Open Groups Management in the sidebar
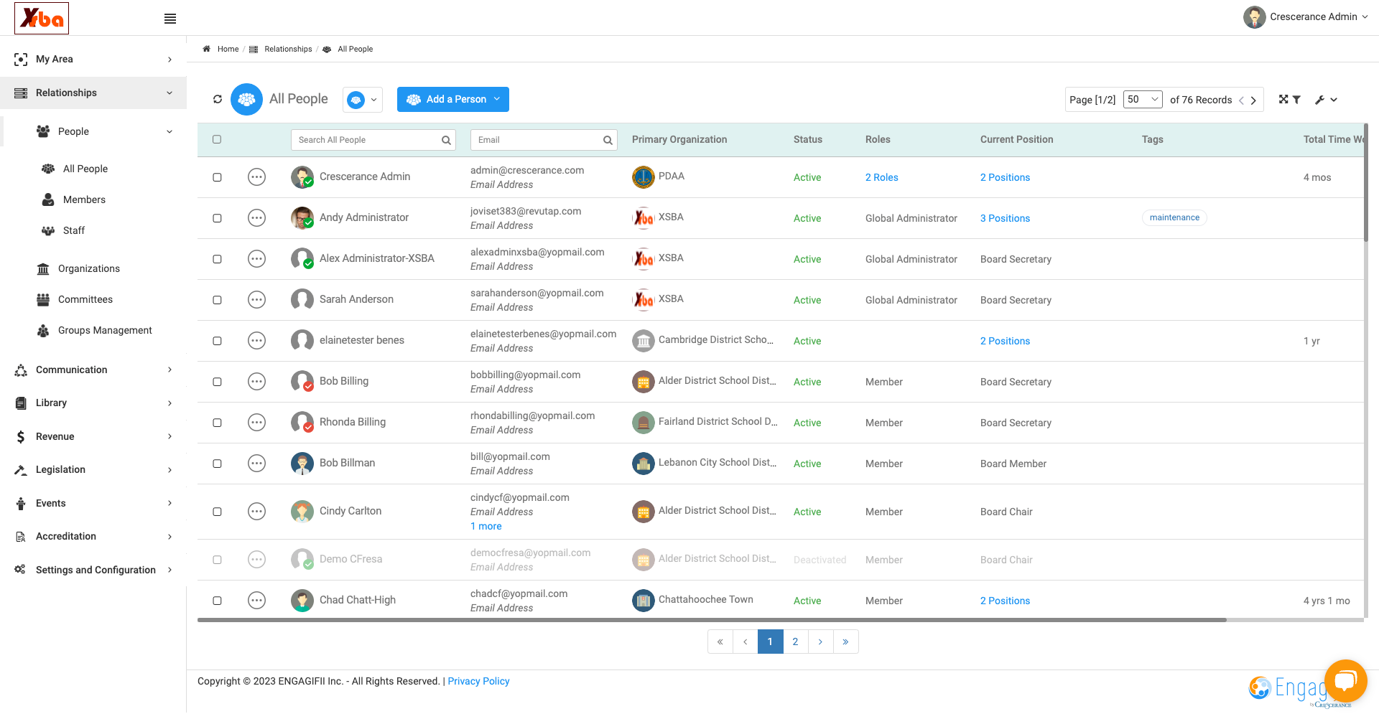 (105, 330)
